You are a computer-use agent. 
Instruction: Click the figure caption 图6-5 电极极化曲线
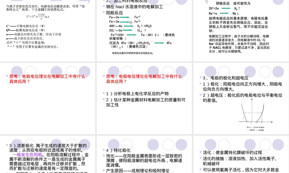click(x=255, y=127)
